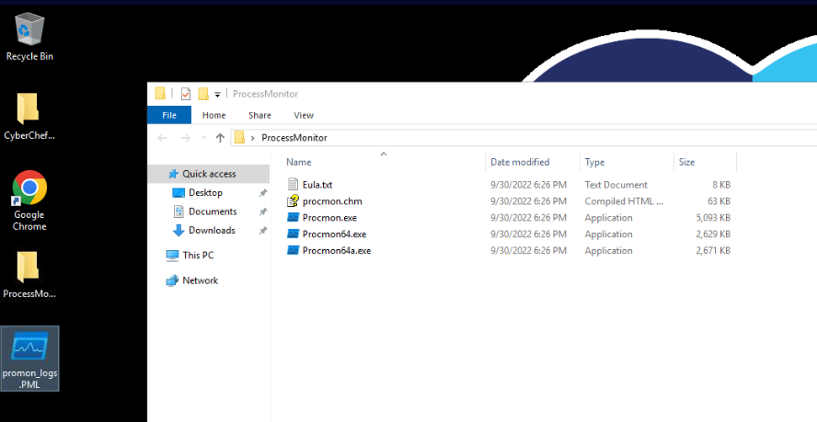Screen dimensions: 817x422
Task: Select the Procmon64.exe application icon
Action: click(x=293, y=234)
